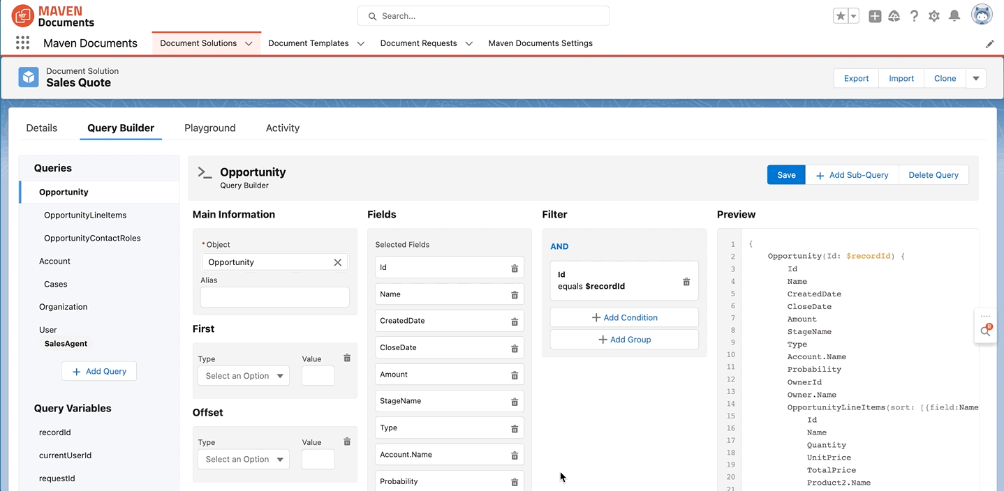Viewport: 1004px width, 491px height.
Task: Switch to the Playground tab
Action: pos(210,128)
